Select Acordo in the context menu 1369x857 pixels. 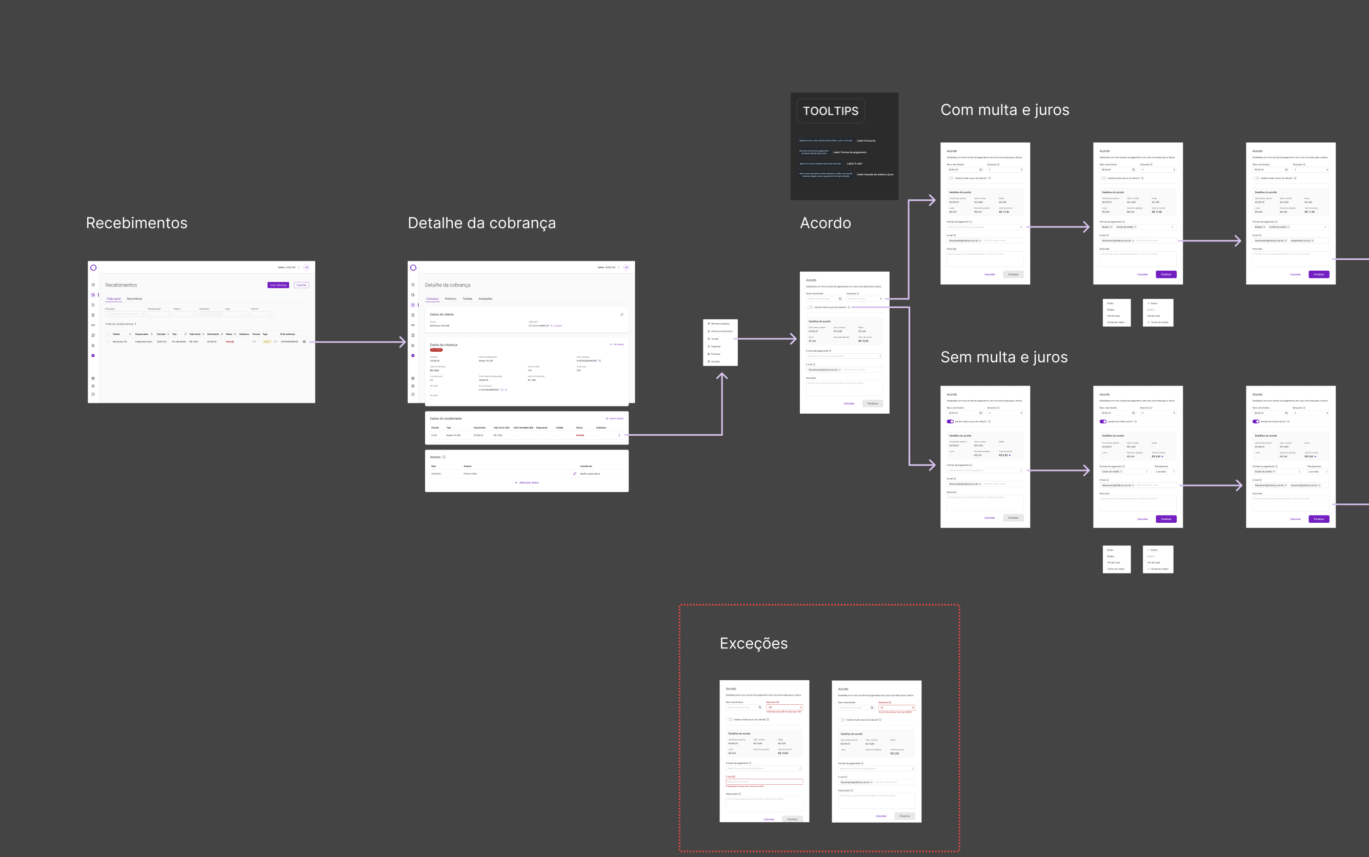[715, 339]
